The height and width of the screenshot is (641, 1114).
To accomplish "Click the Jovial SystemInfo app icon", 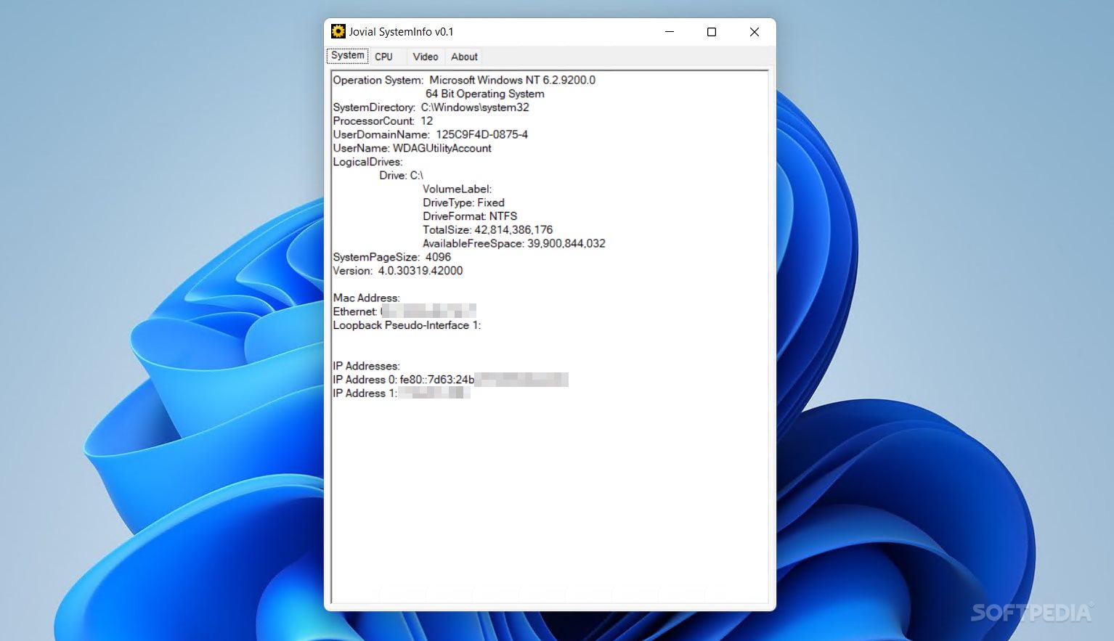I will (x=338, y=31).
